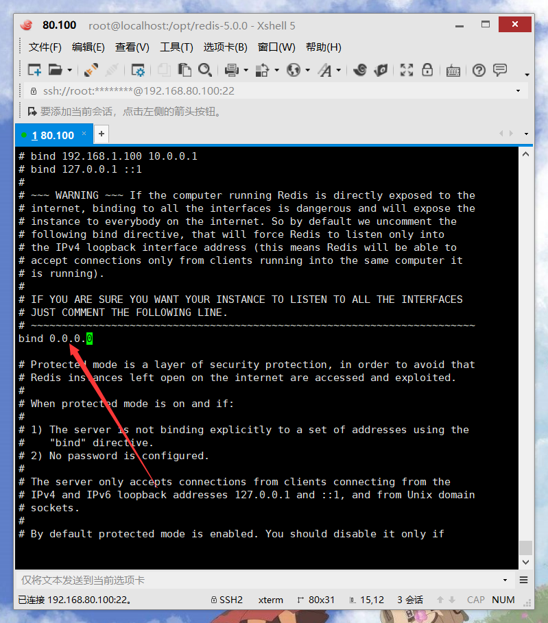Click the New Session toolbar icon

coord(34,70)
